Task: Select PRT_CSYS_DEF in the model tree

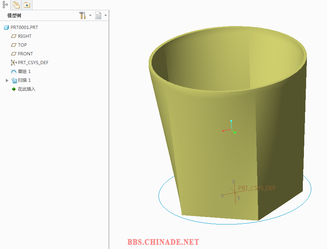Action: (x=33, y=63)
